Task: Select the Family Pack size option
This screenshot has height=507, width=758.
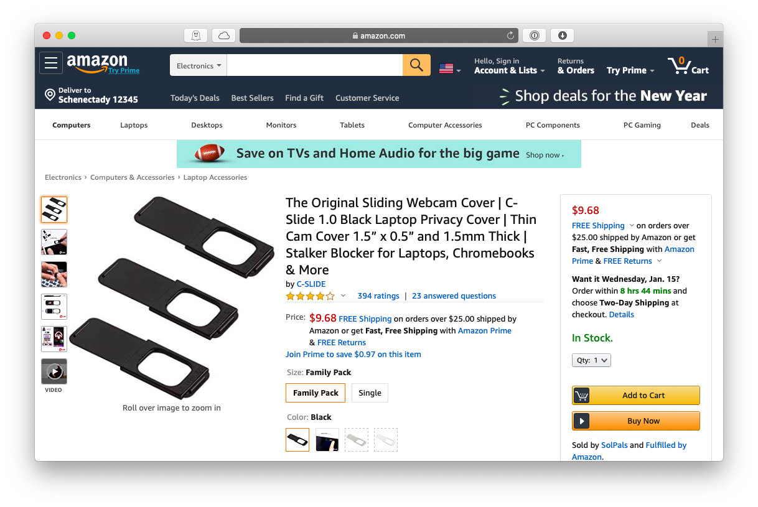Action: [315, 393]
